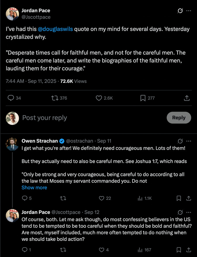Repost the main post with 376 reposts
Viewport: 197px width, 257px height.
pyautogui.click(x=54, y=98)
